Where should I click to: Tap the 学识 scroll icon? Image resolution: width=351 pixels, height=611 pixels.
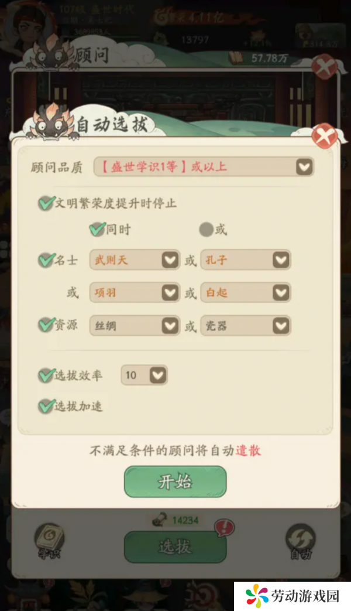[x=49, y=541]
